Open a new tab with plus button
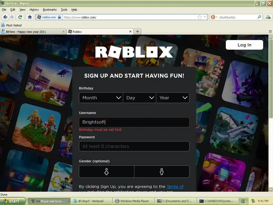Image resolution: width=273 pixels, height=205 pixels. click(x=138, y=31)
